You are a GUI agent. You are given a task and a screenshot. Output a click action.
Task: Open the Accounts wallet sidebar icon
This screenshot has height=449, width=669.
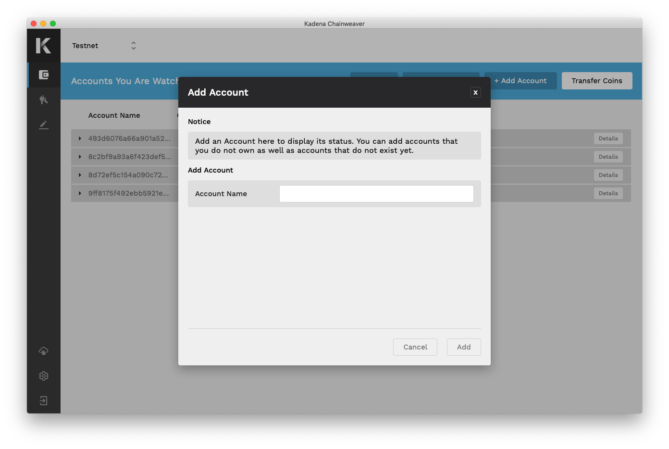coord(44,75)
